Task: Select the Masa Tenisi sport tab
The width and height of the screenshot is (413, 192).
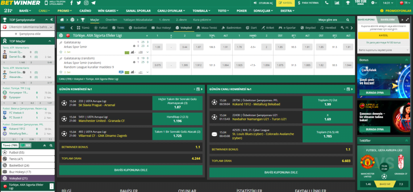Action: coord(206,28)
